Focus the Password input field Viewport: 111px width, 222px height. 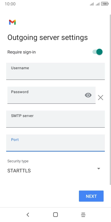point(51,95)
